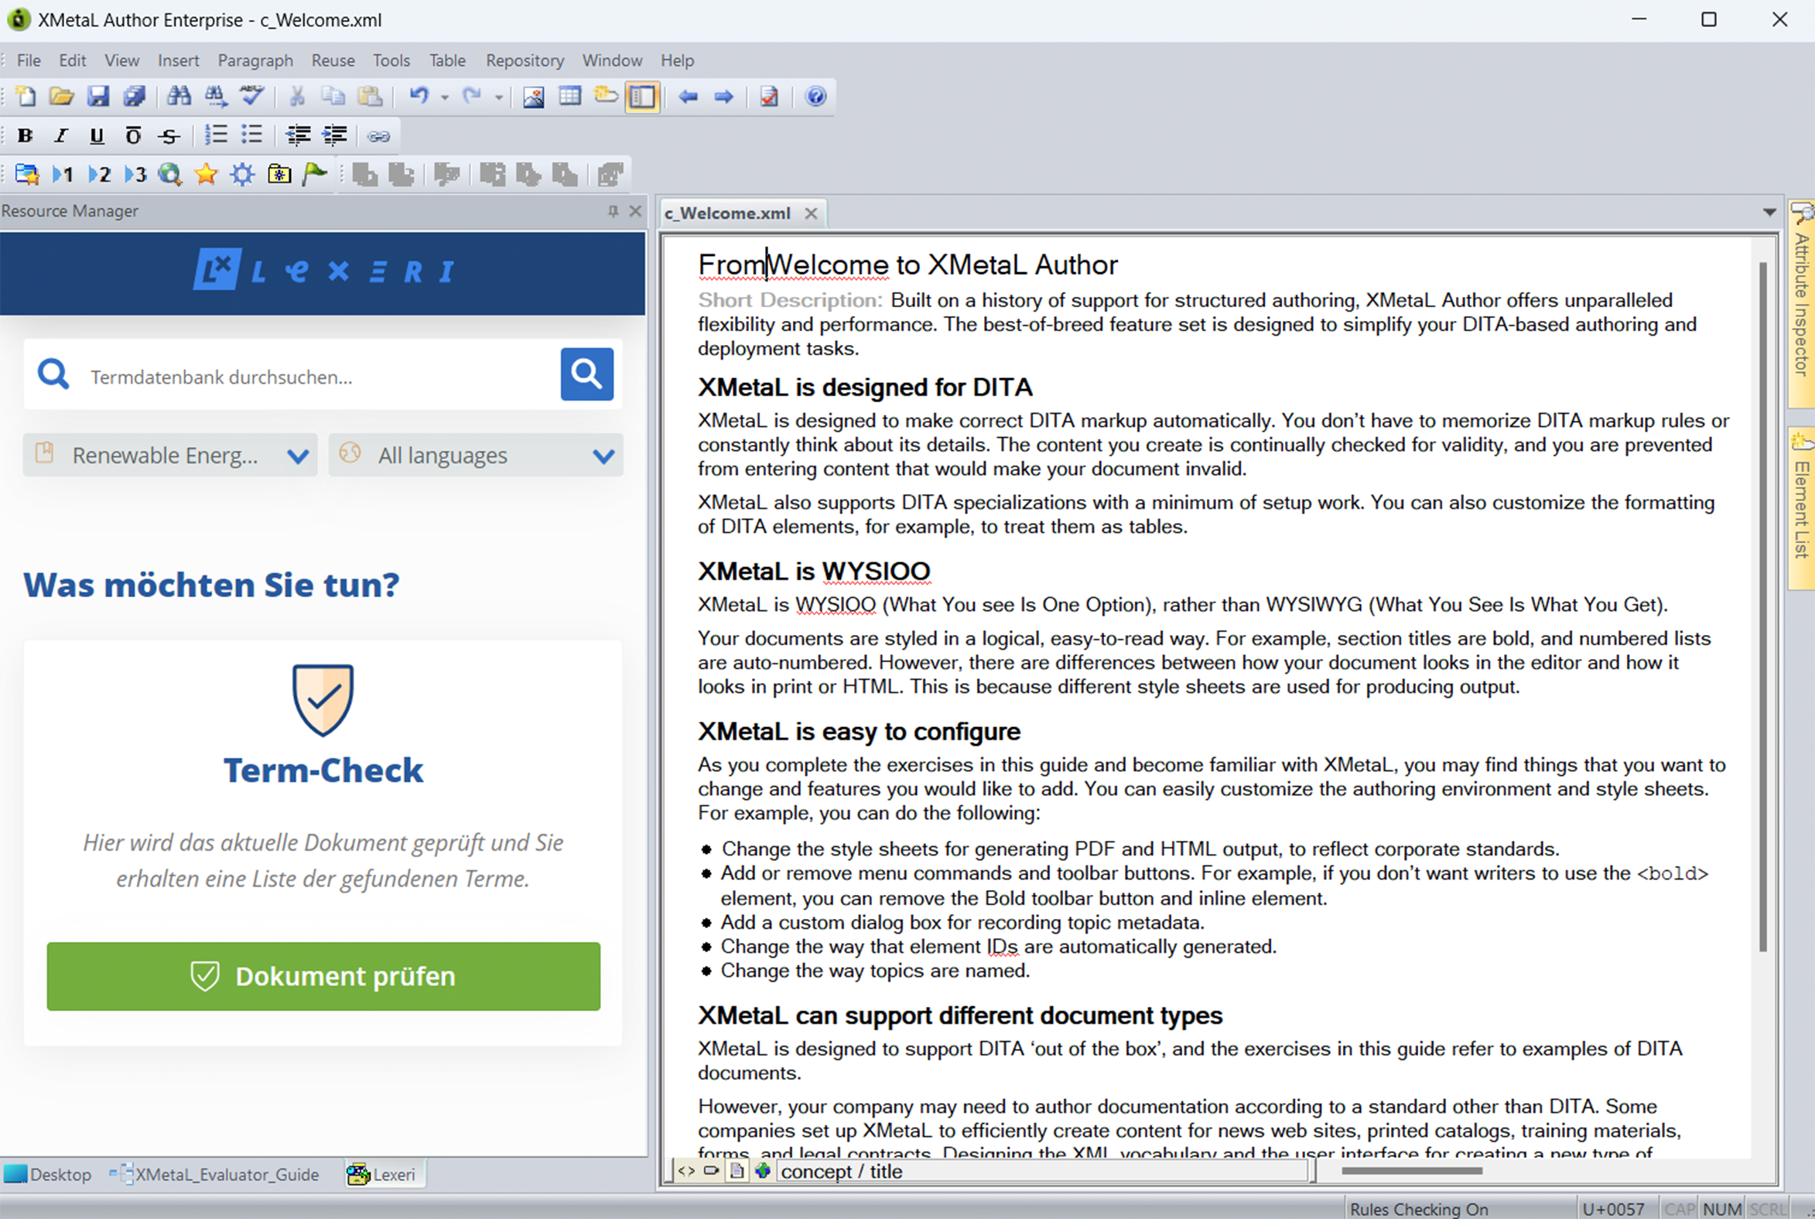This screenshot has height=1219, width=1815.
Task: Toggle underline formatting
Action: pos(97,135)
